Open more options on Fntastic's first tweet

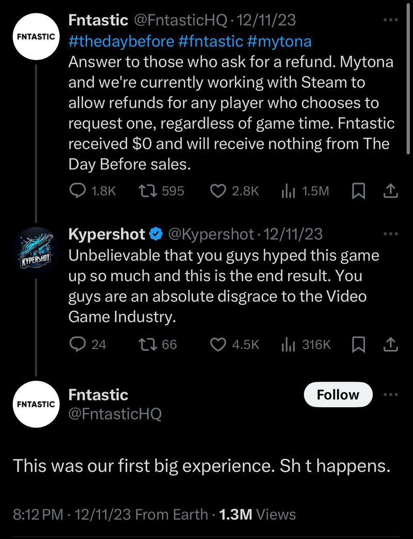[x=391, y=20]
